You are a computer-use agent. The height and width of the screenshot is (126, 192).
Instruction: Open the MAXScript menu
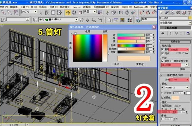pos(141,7)
